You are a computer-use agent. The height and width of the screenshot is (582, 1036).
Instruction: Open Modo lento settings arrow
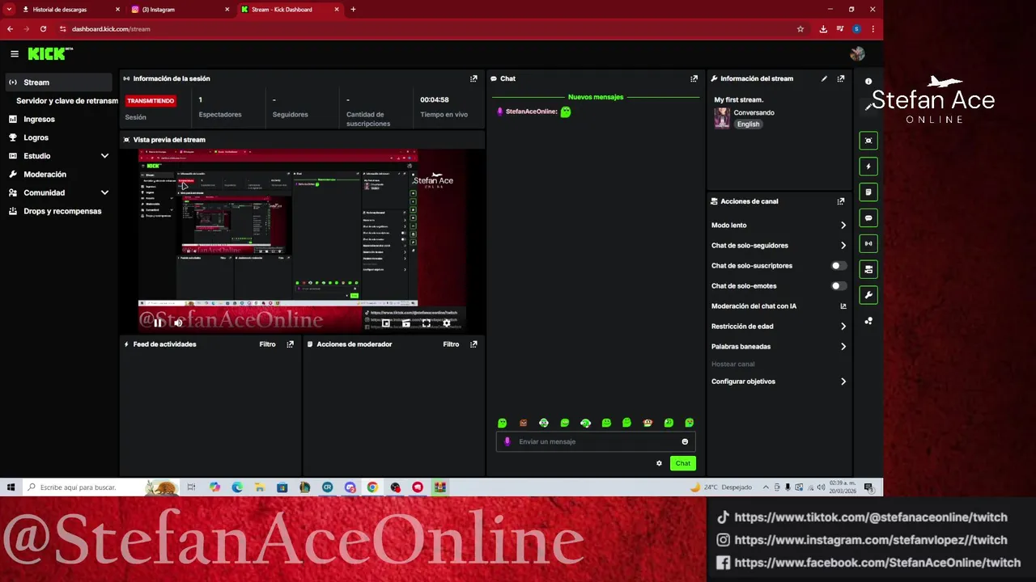pos(843,226)
